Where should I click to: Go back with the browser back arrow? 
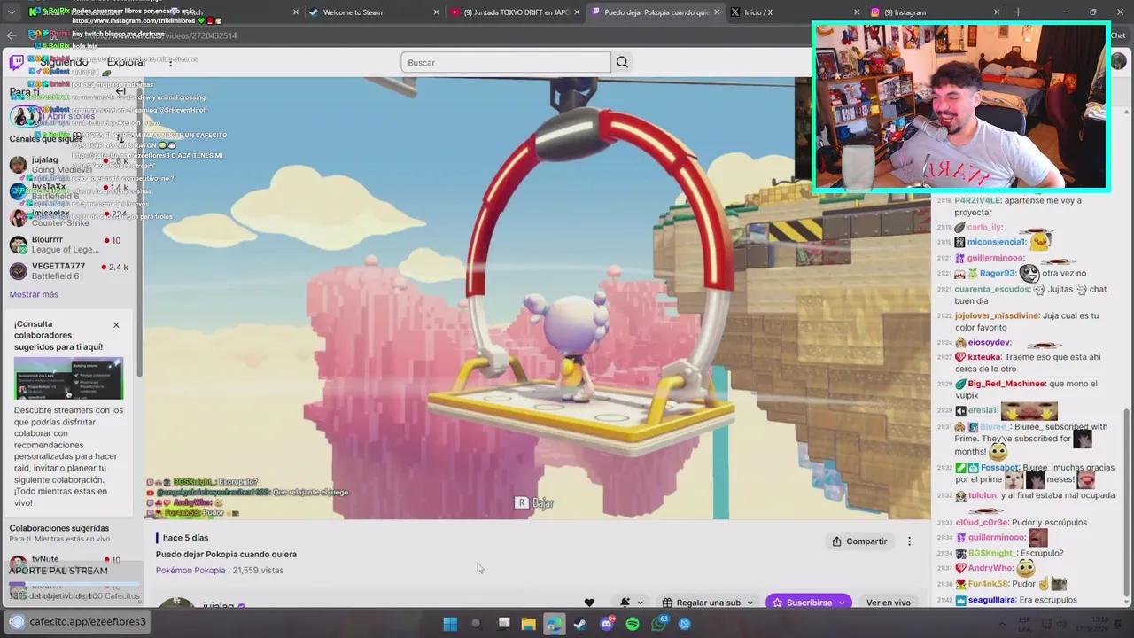point(12,35)
